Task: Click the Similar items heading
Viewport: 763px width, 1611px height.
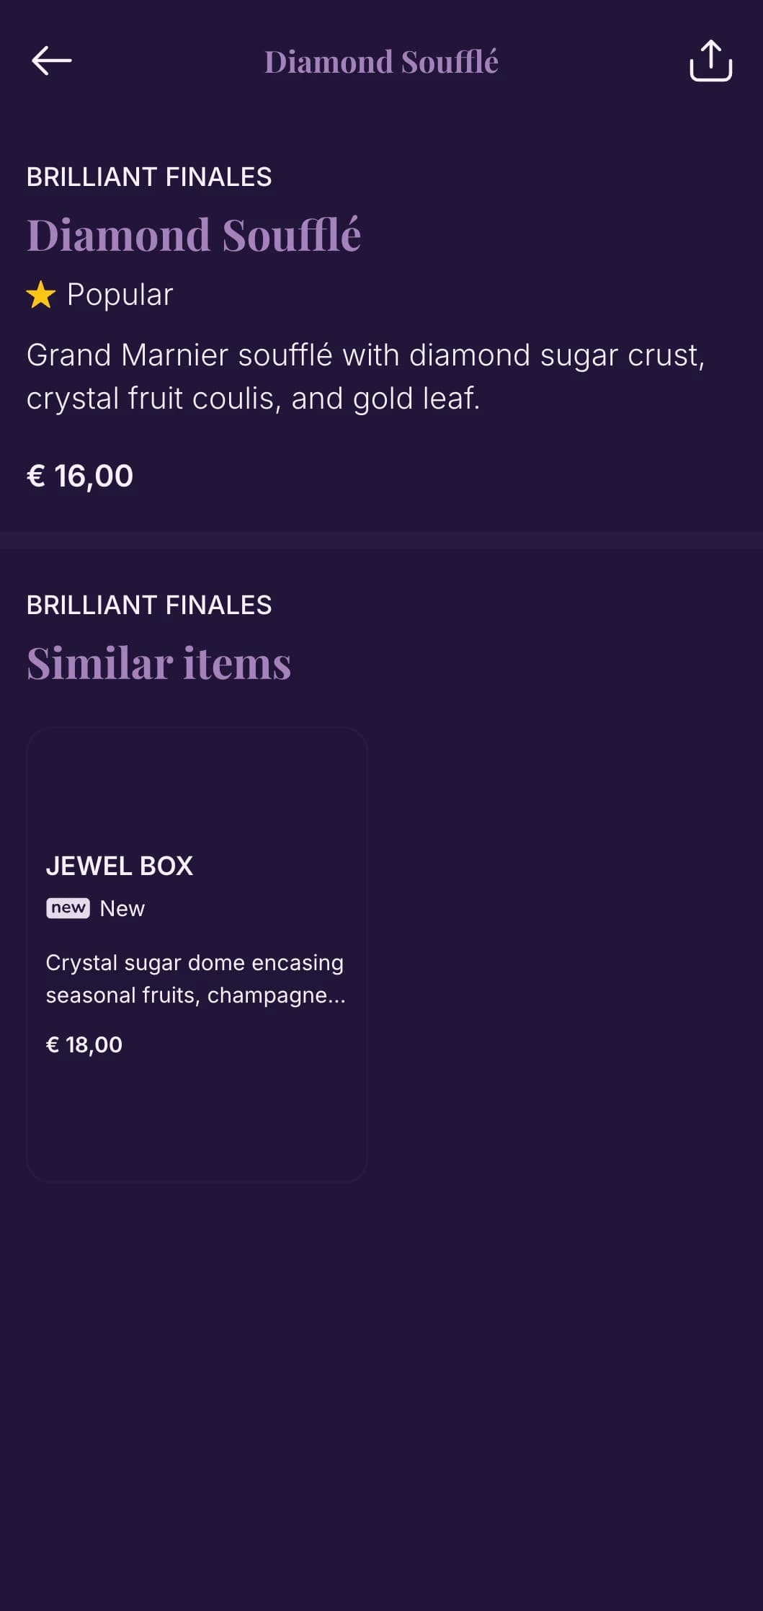Action: [159, 663]
